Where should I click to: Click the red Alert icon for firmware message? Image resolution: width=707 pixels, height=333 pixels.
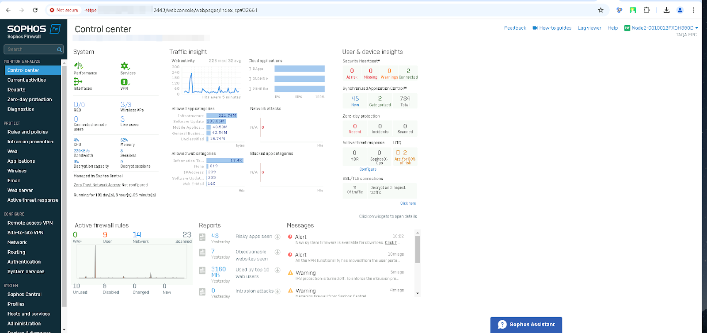pyautogui.click(x=290, y=237)
